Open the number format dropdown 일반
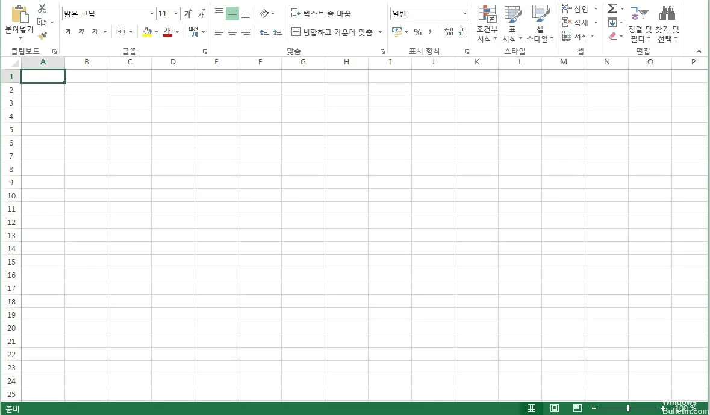The height and width of the screenshot is (415, 710). pos(464,14)
